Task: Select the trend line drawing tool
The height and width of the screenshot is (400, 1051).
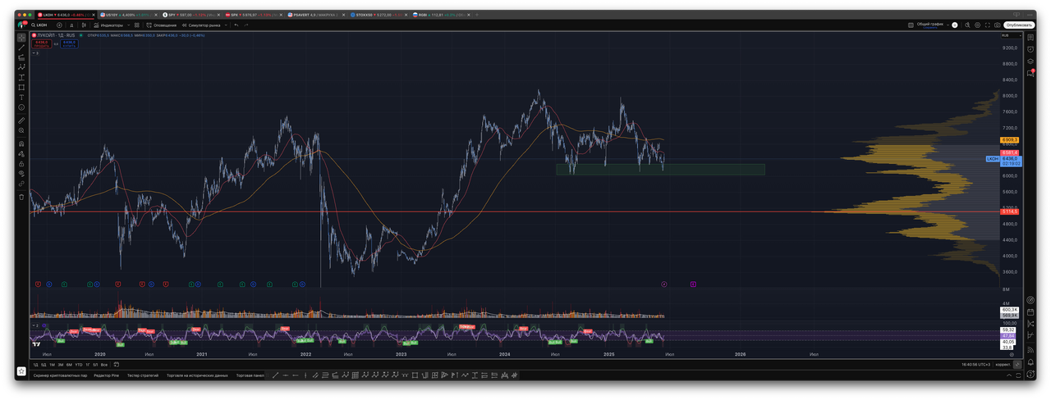Action: click(x=21, y=48)
